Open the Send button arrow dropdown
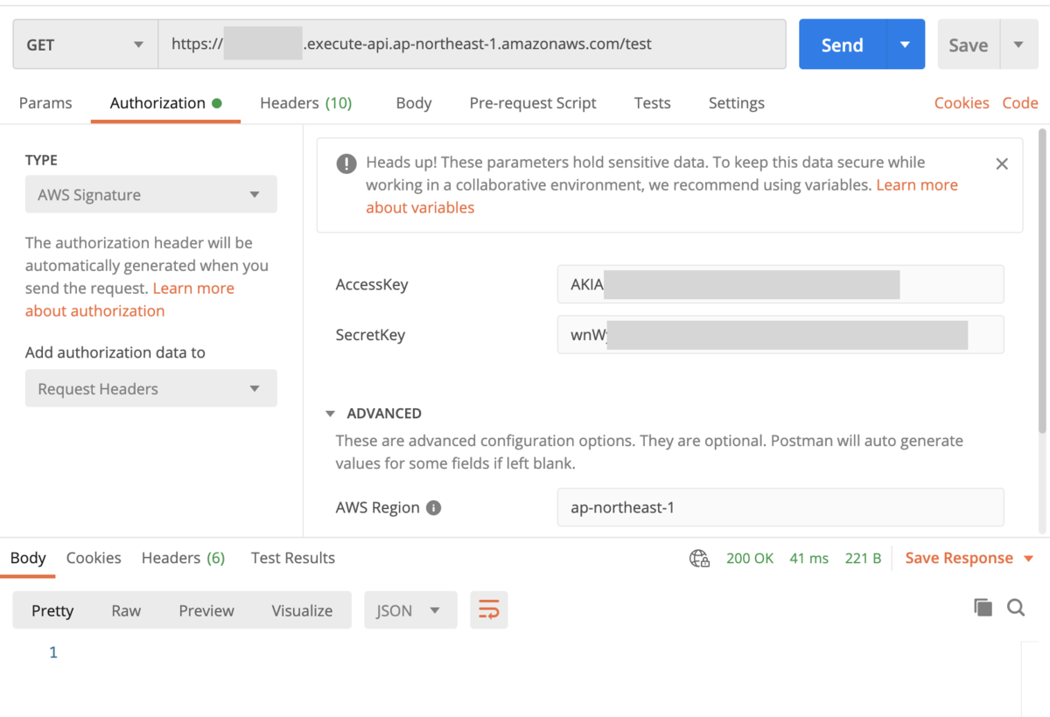1050x717 pixels. tap(906, 45)
